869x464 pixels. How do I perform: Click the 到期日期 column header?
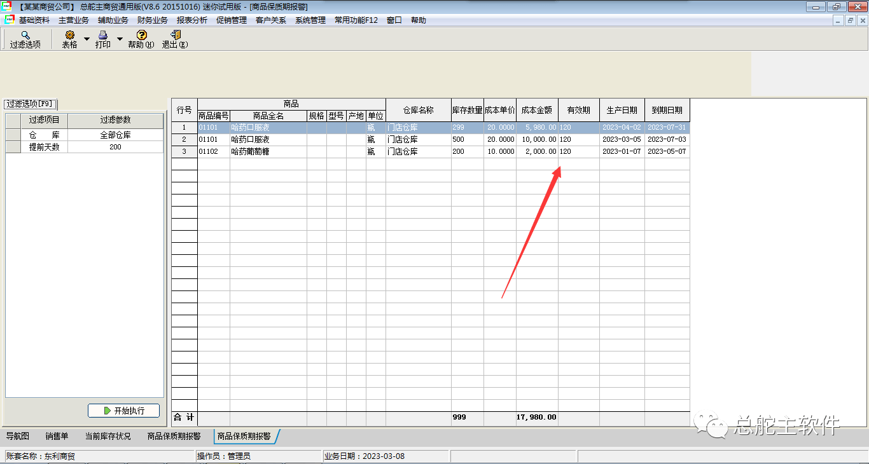[x=667, y=110]
